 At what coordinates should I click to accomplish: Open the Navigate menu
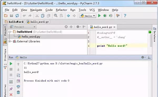click(36, 10)
